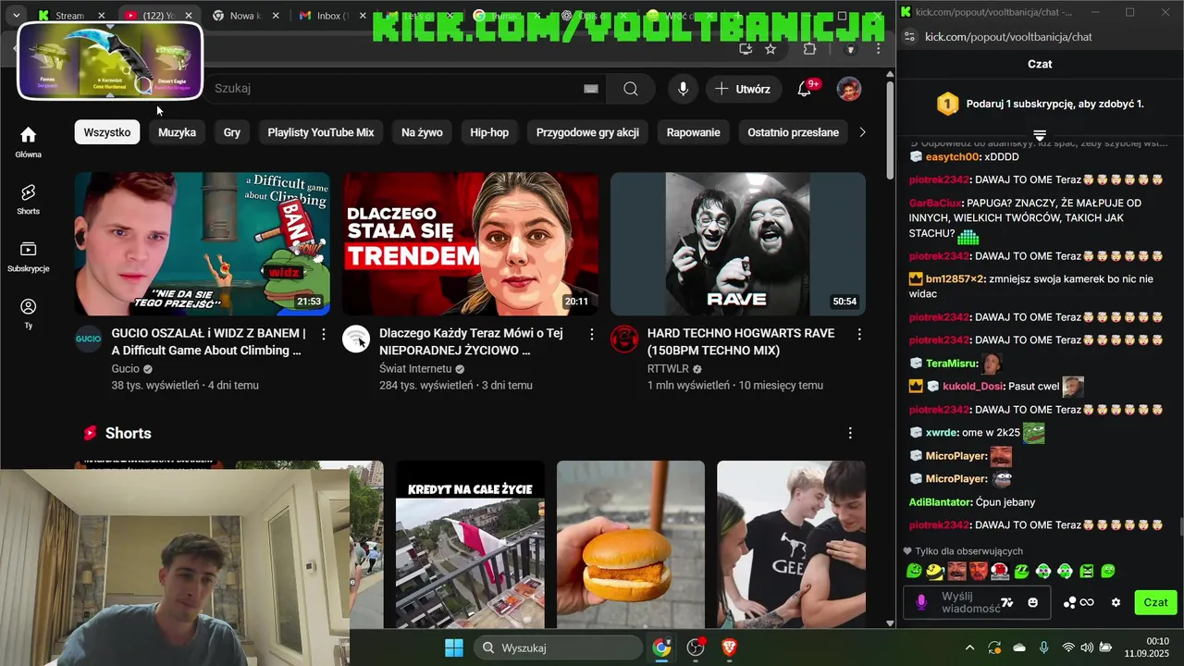Click OBS Studio icon in the taskbar
Screen dimensions: 1184x666
click(696, 647)
